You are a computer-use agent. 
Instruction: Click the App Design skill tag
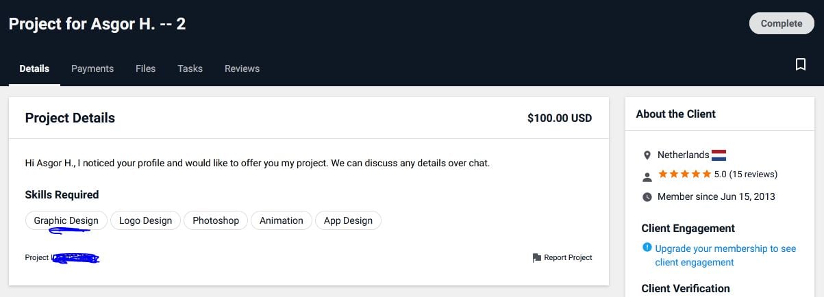coord(348,220)
